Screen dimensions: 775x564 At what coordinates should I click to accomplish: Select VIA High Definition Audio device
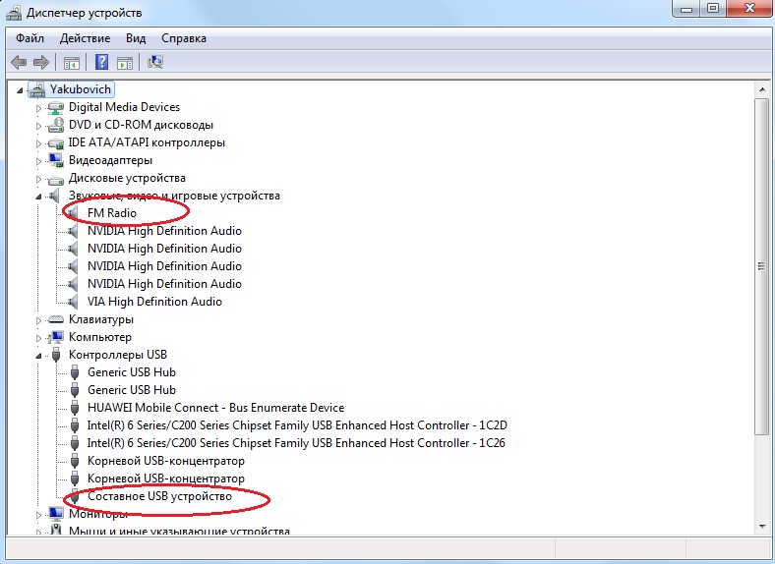[154, 302]
